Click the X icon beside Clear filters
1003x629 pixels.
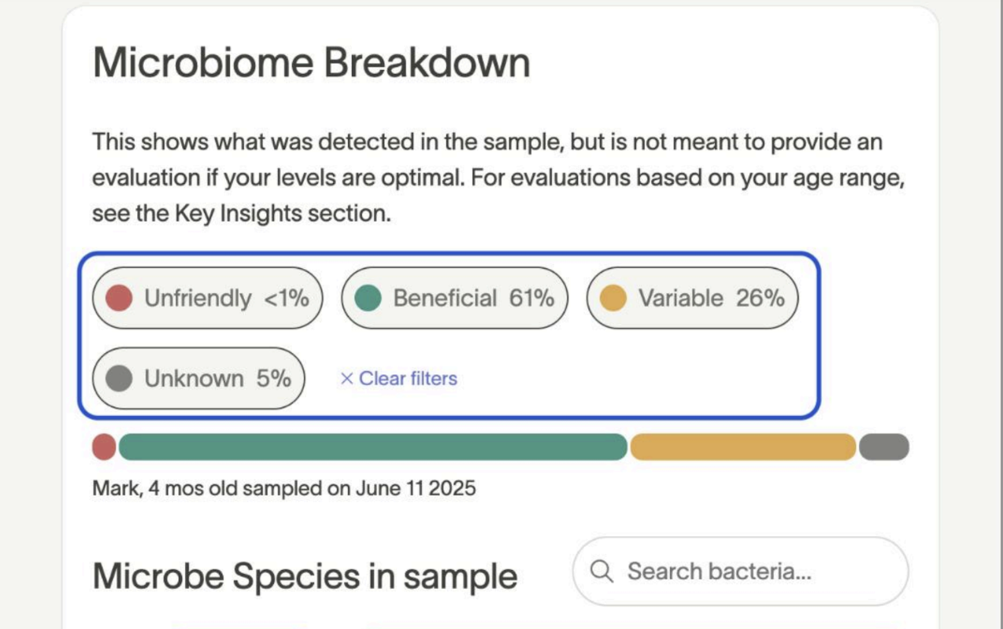[346, 379]
